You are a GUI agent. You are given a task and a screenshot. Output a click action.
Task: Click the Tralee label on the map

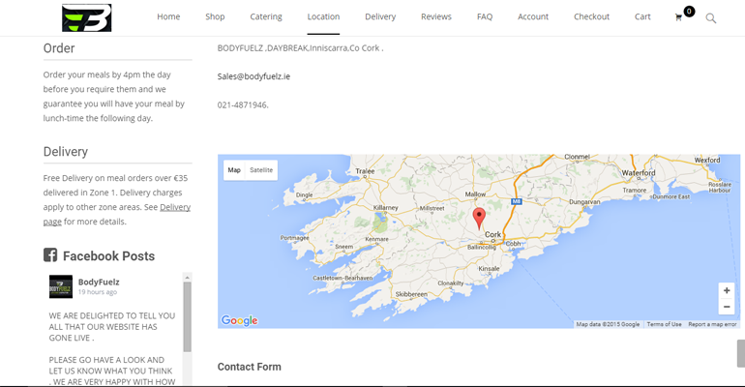point(365,171)
